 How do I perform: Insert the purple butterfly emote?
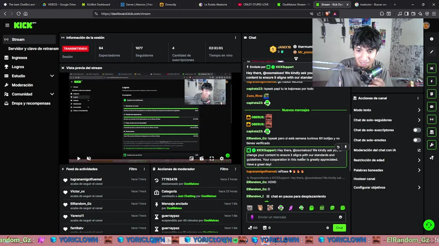click(x=291, y=208)
